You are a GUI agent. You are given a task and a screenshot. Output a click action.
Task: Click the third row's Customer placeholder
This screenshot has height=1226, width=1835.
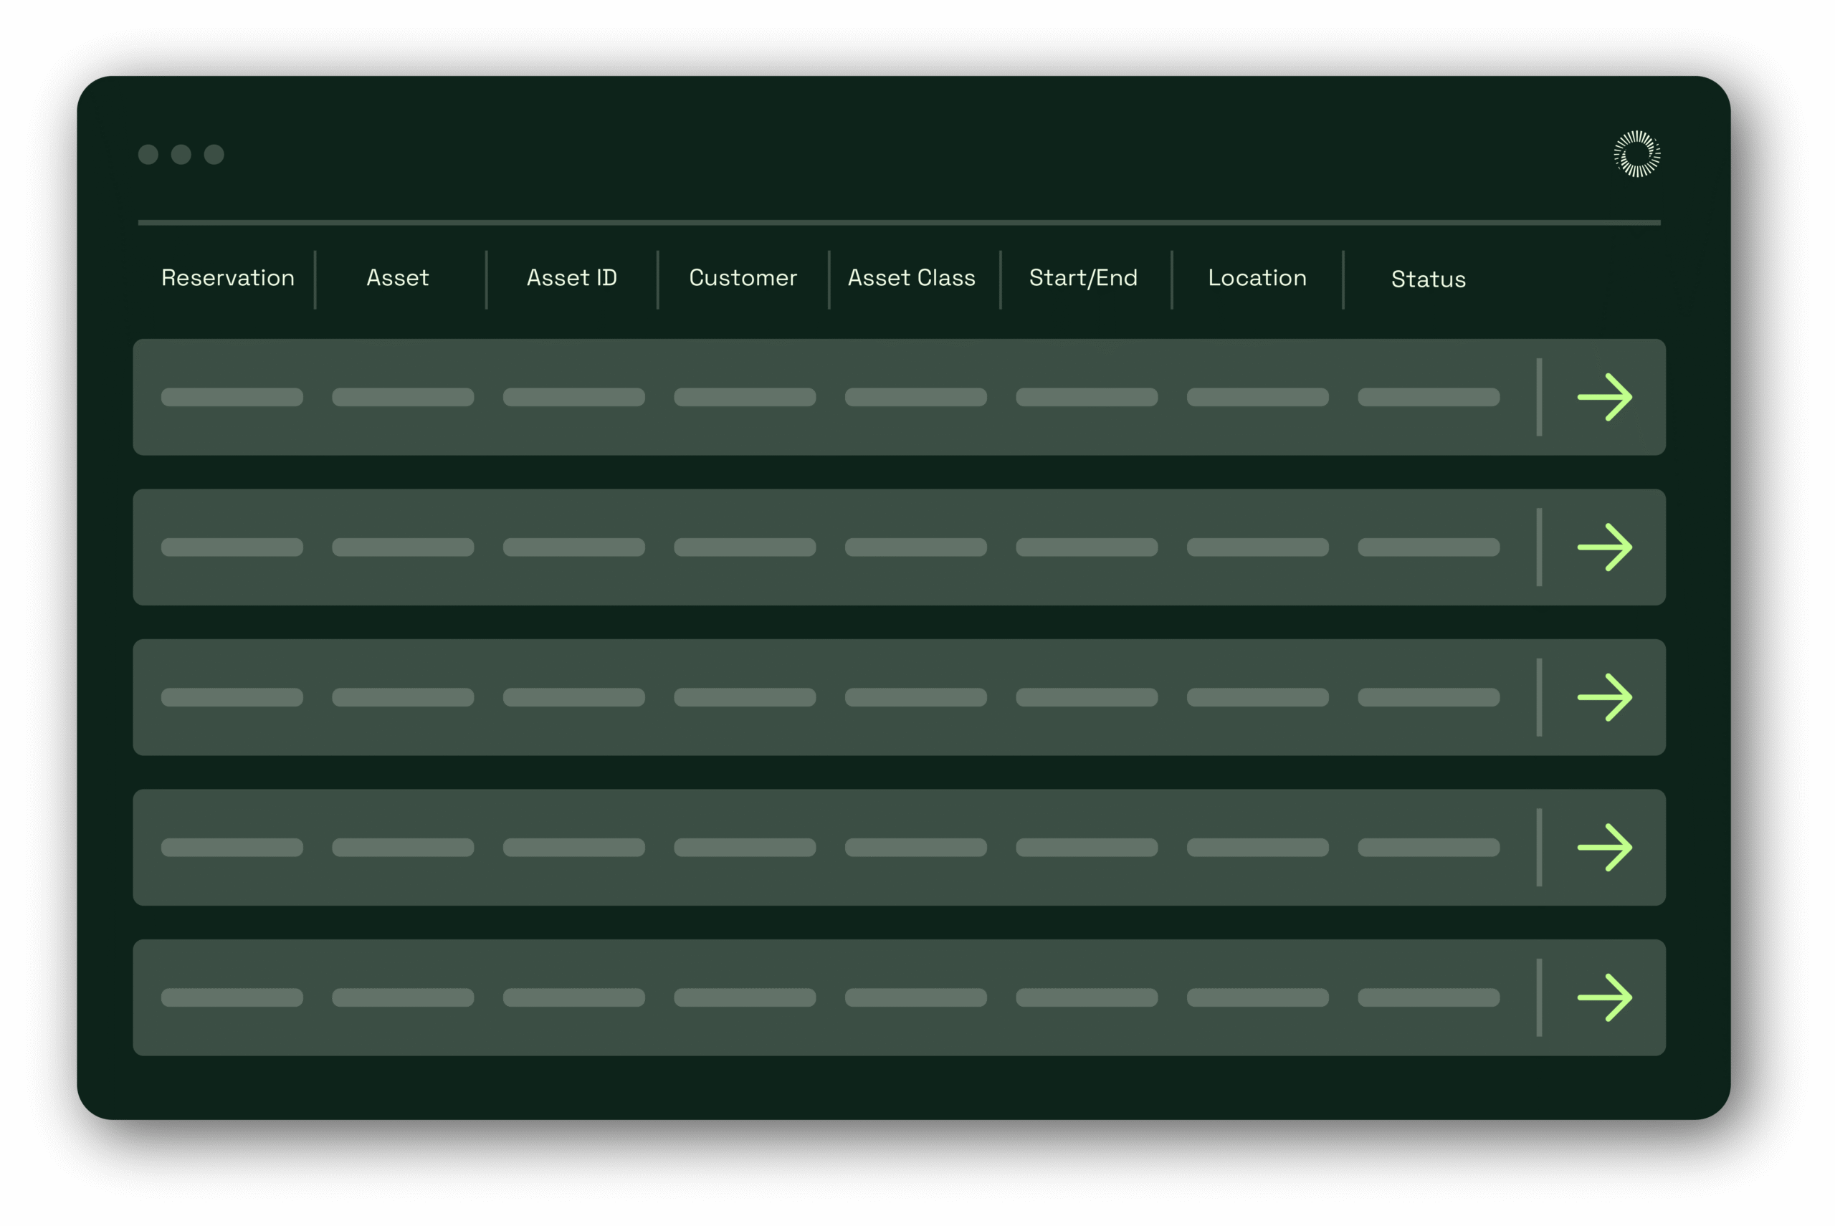[x=745, y=697]
